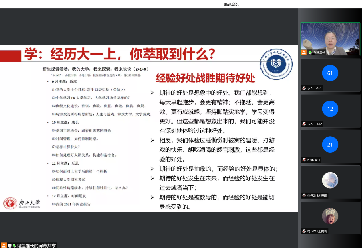Click the green microphone icon on 阿莲连长's video
Image resolution: width=362 pixels, height=248 pixels.
point(310,52)
